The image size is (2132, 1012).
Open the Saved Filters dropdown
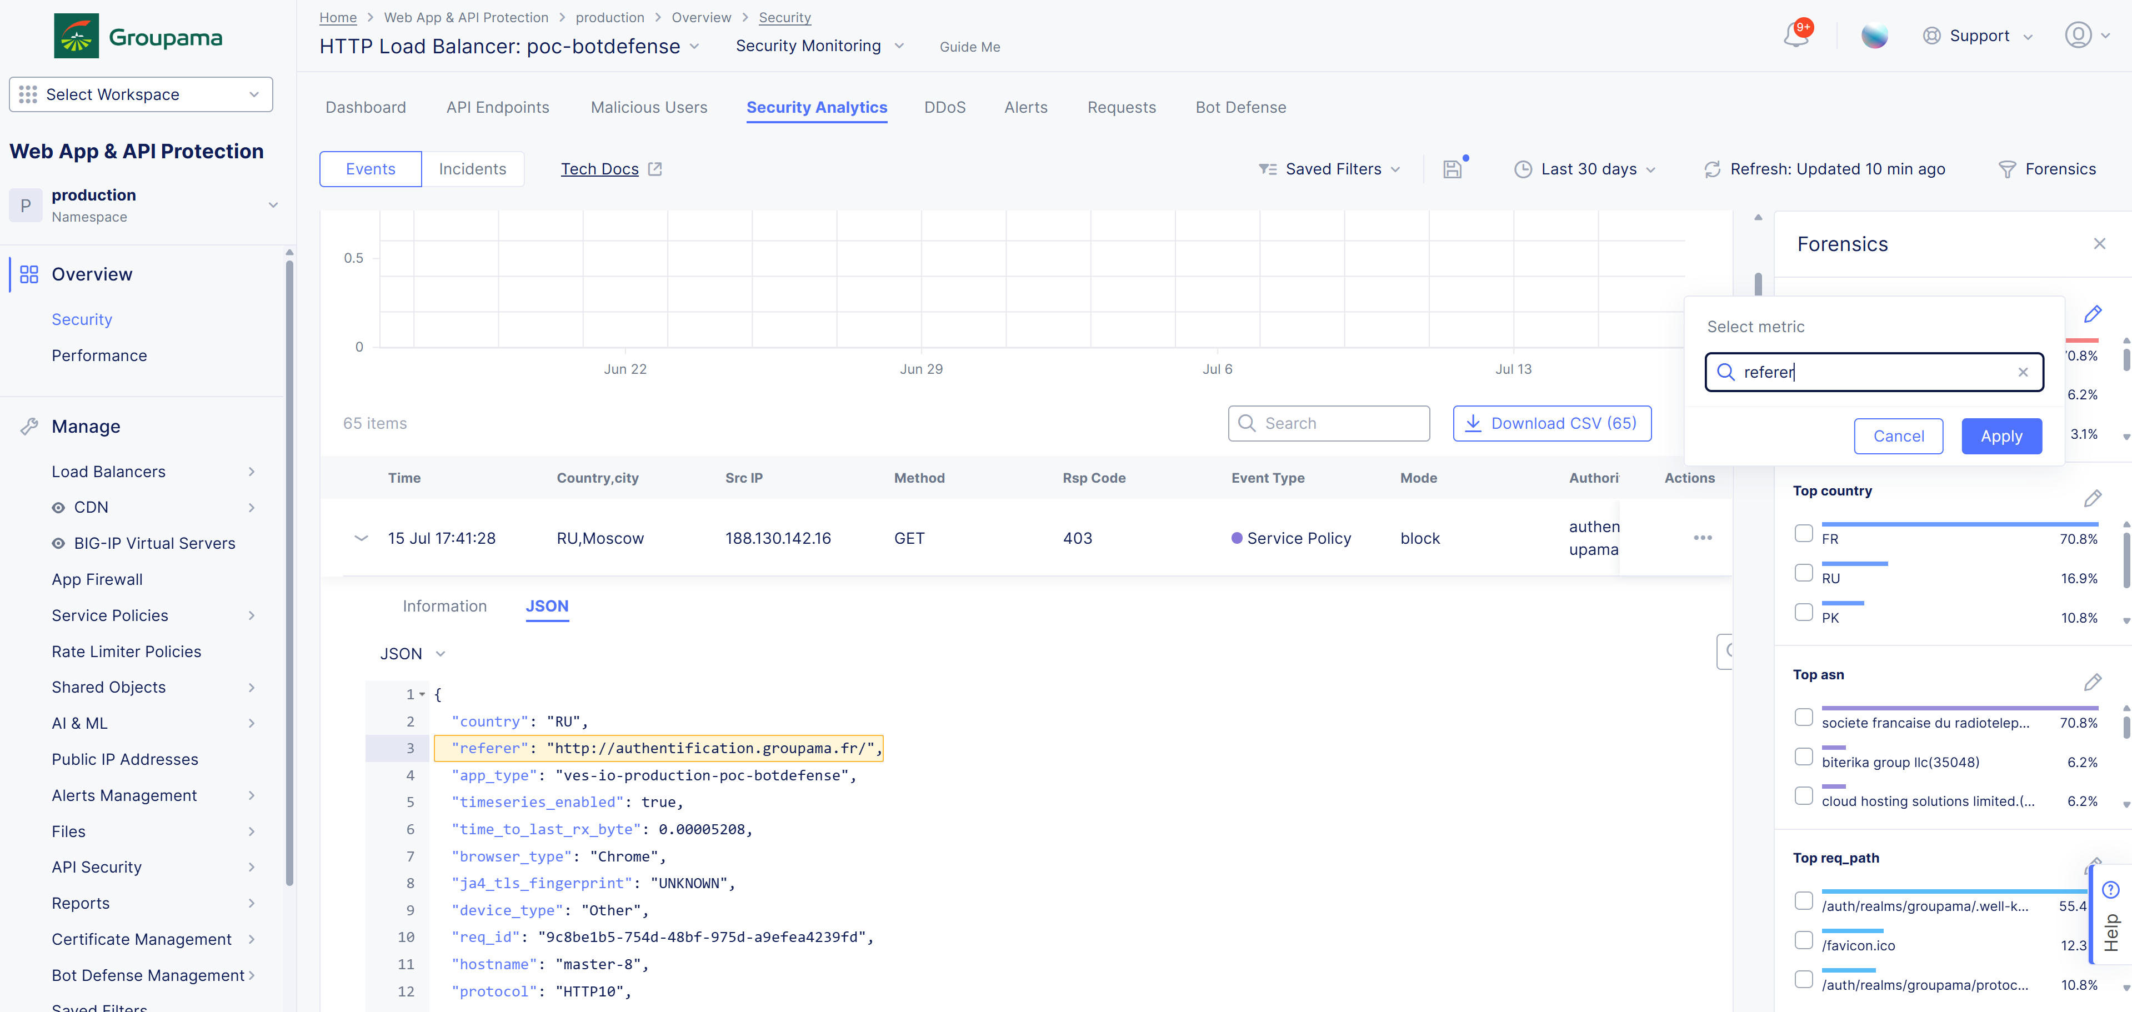coord(1329,169)
